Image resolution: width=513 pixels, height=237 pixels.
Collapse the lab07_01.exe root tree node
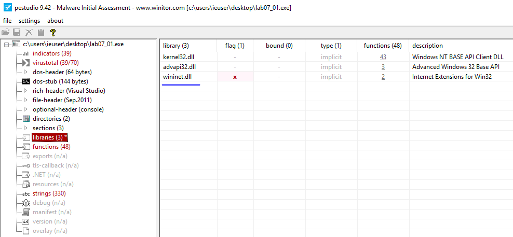pyautogui.click(x=6, y=44)
